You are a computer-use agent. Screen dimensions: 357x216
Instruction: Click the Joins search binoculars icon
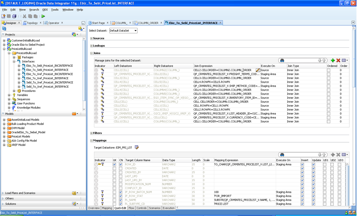point(282,60)
